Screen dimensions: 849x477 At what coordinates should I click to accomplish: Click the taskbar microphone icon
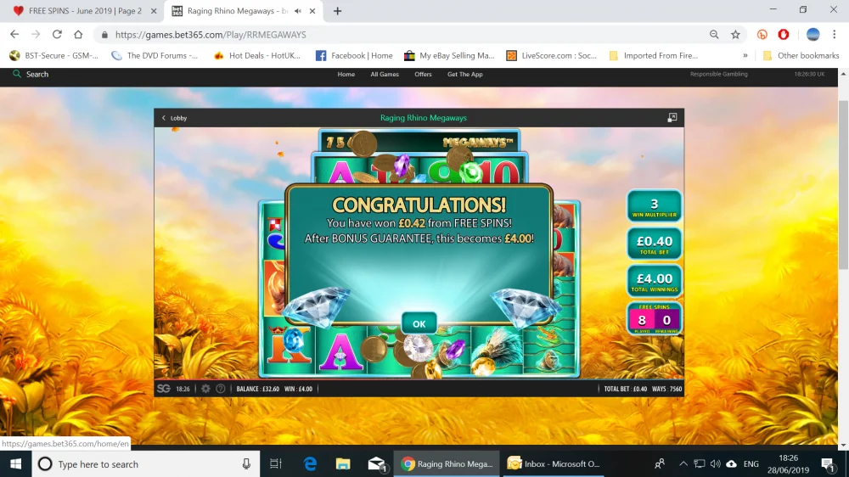pyautogui.click(x=246, y=464)
